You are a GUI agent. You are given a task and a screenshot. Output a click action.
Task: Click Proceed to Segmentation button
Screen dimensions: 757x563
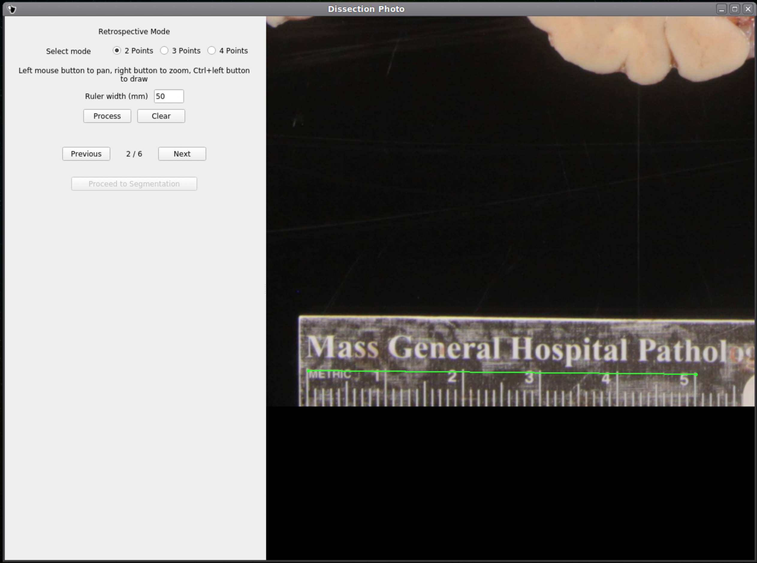click(x=134, y=184)
